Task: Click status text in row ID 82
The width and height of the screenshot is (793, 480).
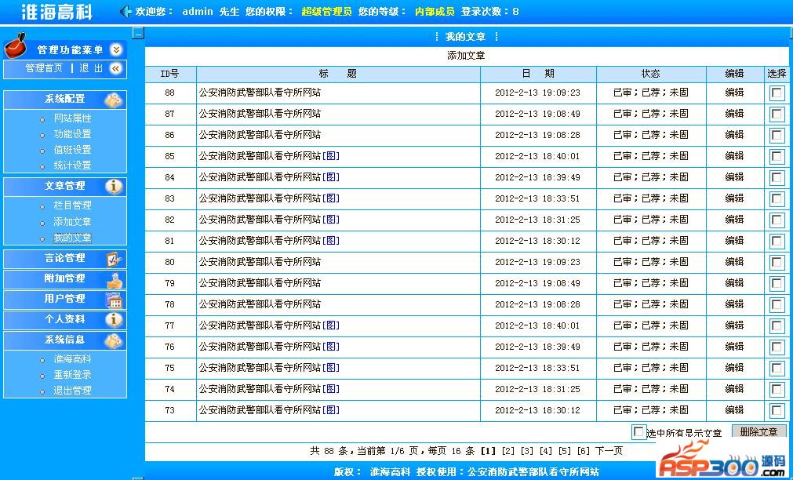Action: coord(651,220)
